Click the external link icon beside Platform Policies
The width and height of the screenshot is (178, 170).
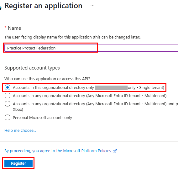115,151
